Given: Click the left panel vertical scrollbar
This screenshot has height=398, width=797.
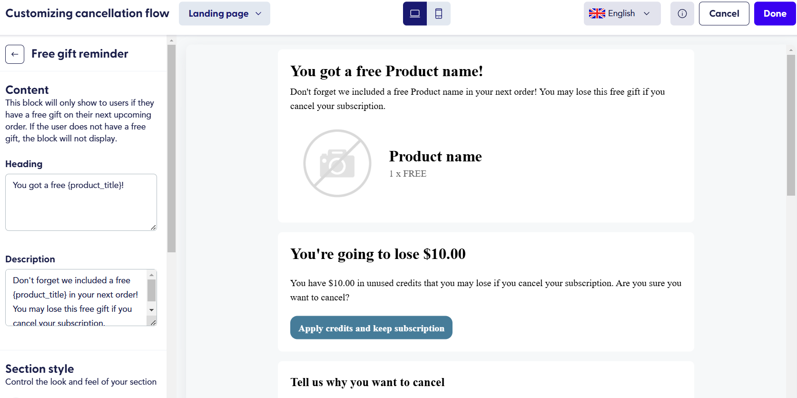Looking at the screenshot, I should click(x=172, y=148).
